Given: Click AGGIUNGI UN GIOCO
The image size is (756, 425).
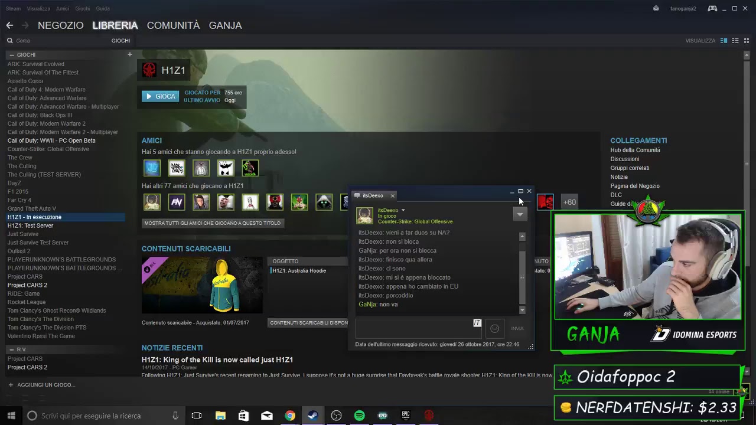Looking at the screenshot, I should pos(41,385).
